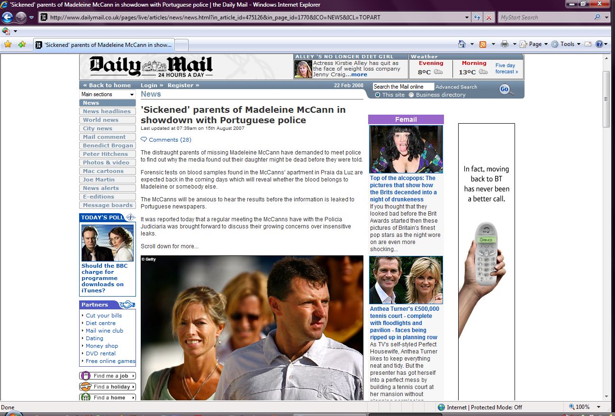Image resolution: width=615 pixels, height=416 pixels.
Task: Switch to the 'Sickened' parents article tab
Action: 104,45
